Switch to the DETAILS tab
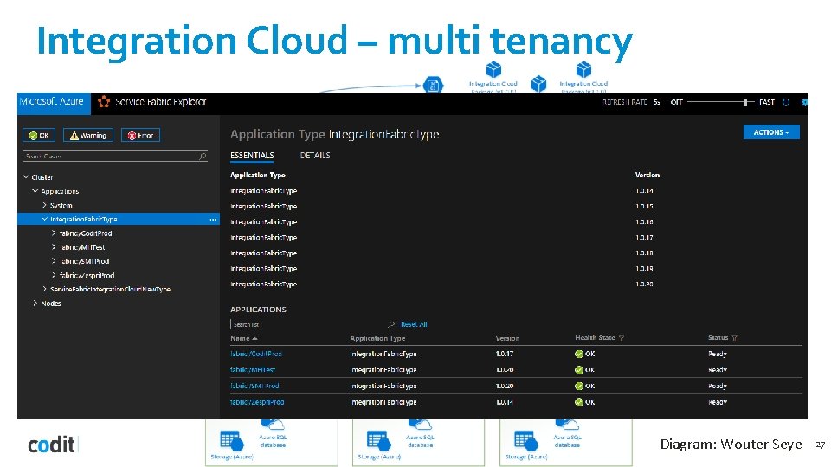 click(315, 155)
